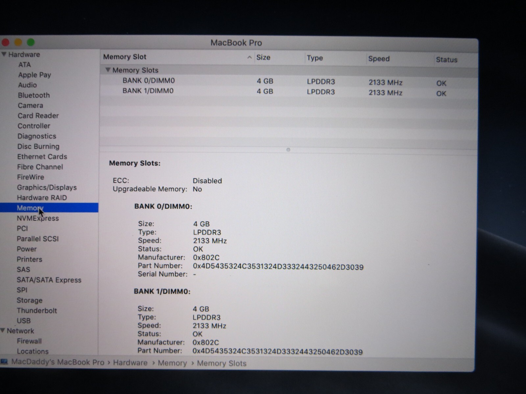Screen dimensions: 526x394
Task: Open Card Reader section
Action: coord(38,116)
